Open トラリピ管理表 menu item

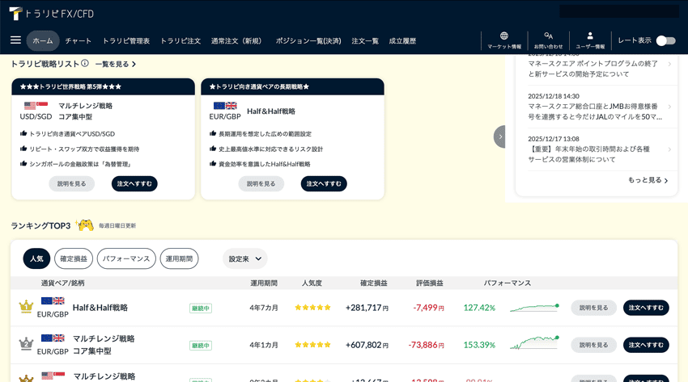pos(126,40)
